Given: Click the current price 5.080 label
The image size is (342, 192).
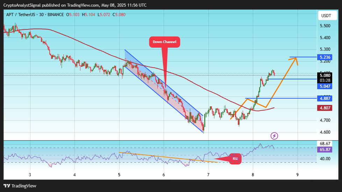Looking at the screenshot, I should [x=325, y=75].
